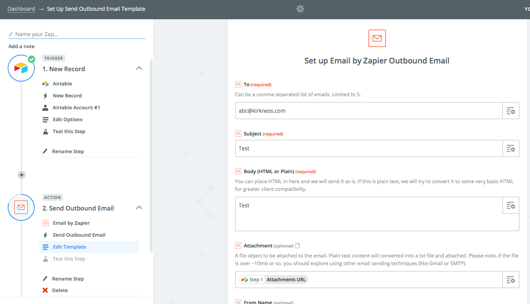Click lightning bolt icon next to New Record
The height and width of the screenshot is (304, 530).
pos(45,95)
